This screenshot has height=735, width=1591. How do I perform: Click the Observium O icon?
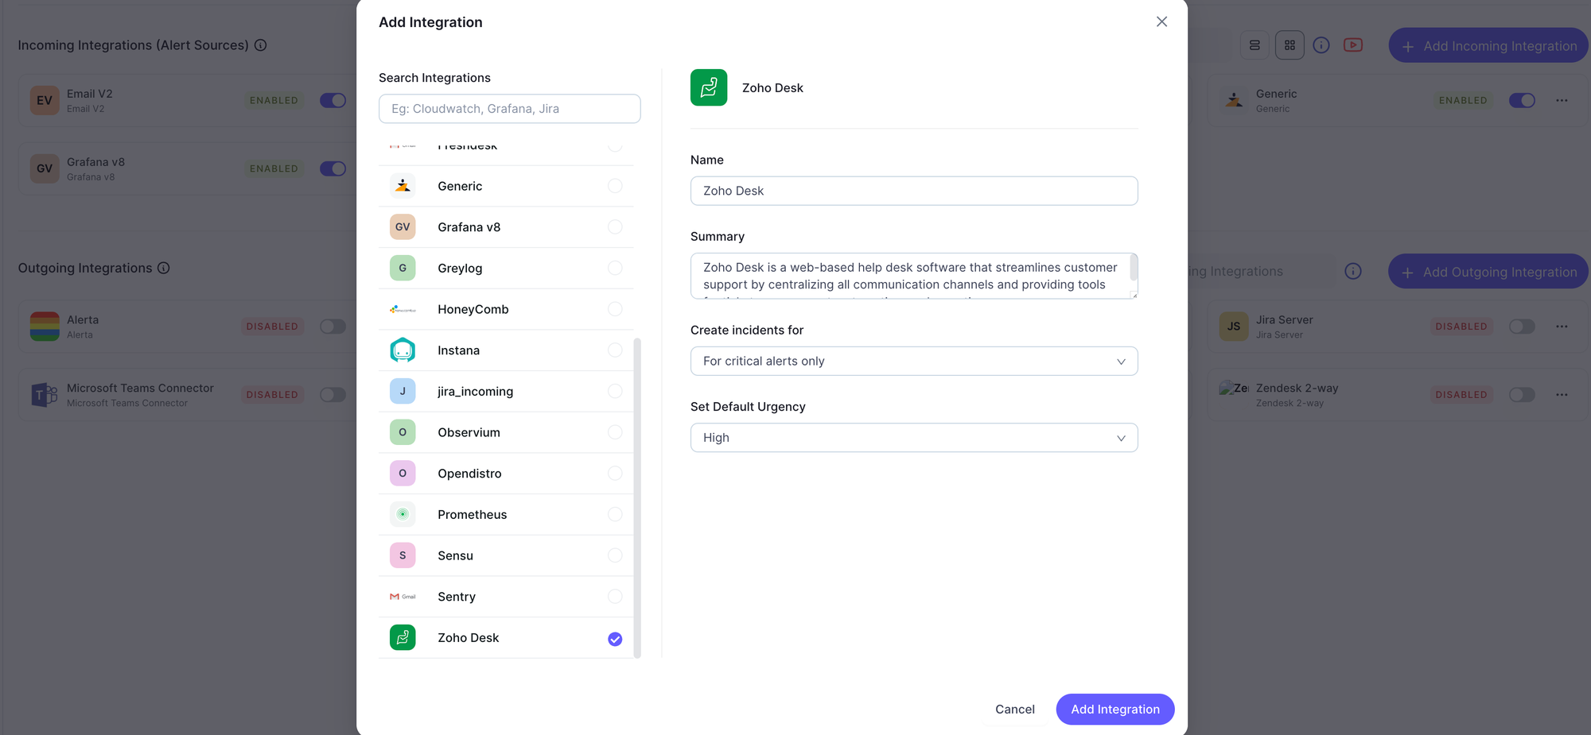[x=403, y=432]
